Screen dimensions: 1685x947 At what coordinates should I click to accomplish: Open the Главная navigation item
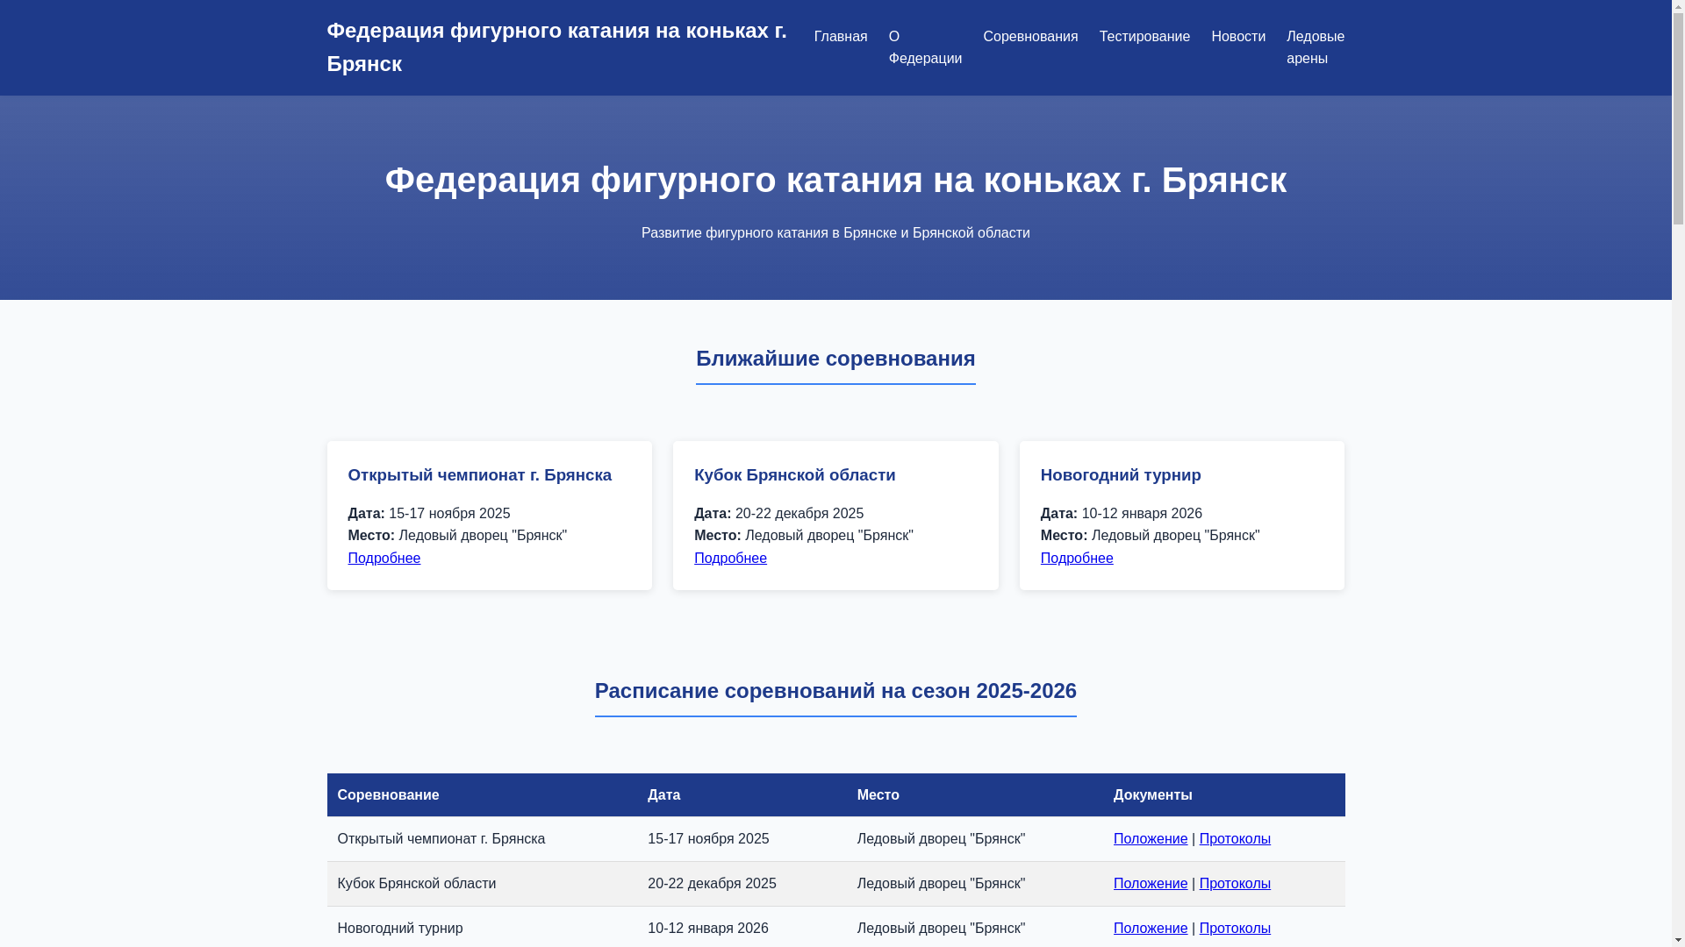840,37
